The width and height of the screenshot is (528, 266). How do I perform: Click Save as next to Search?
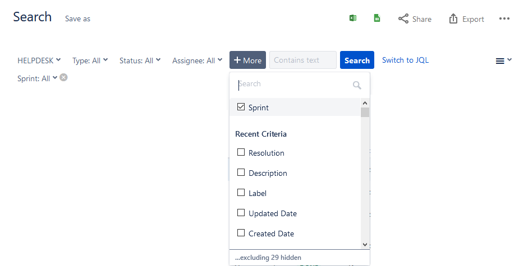click(x=78, y=19)
